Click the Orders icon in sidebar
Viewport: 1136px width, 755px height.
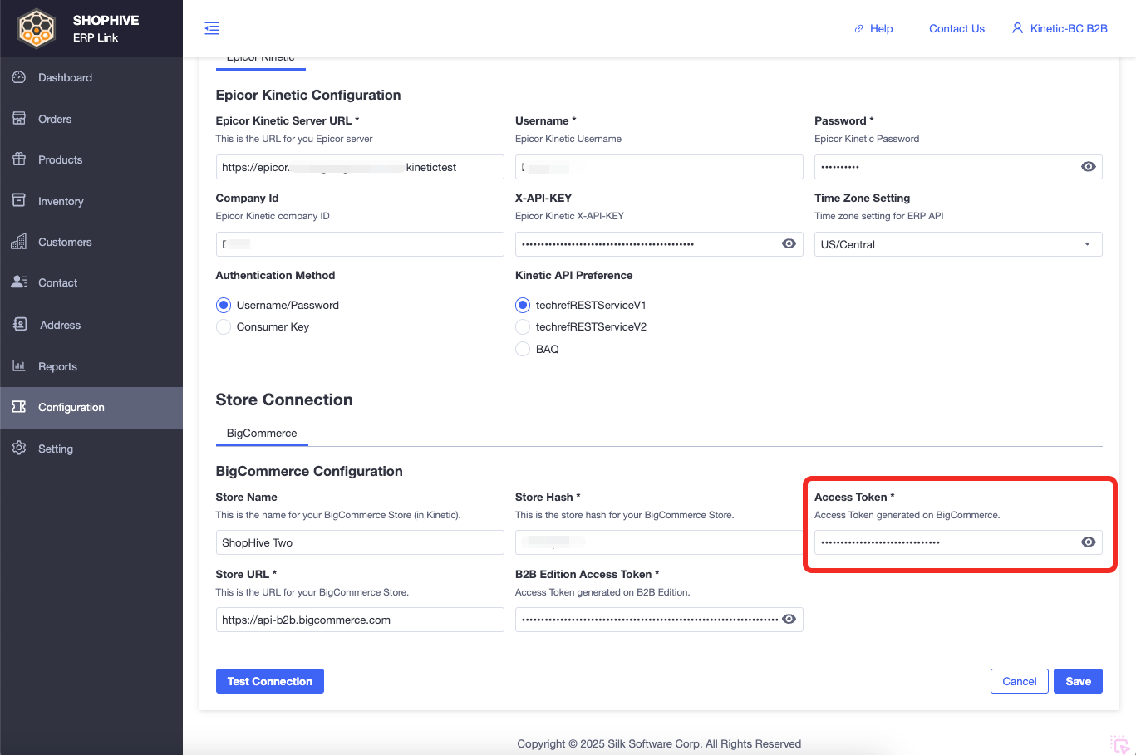(x=19, y=119)
